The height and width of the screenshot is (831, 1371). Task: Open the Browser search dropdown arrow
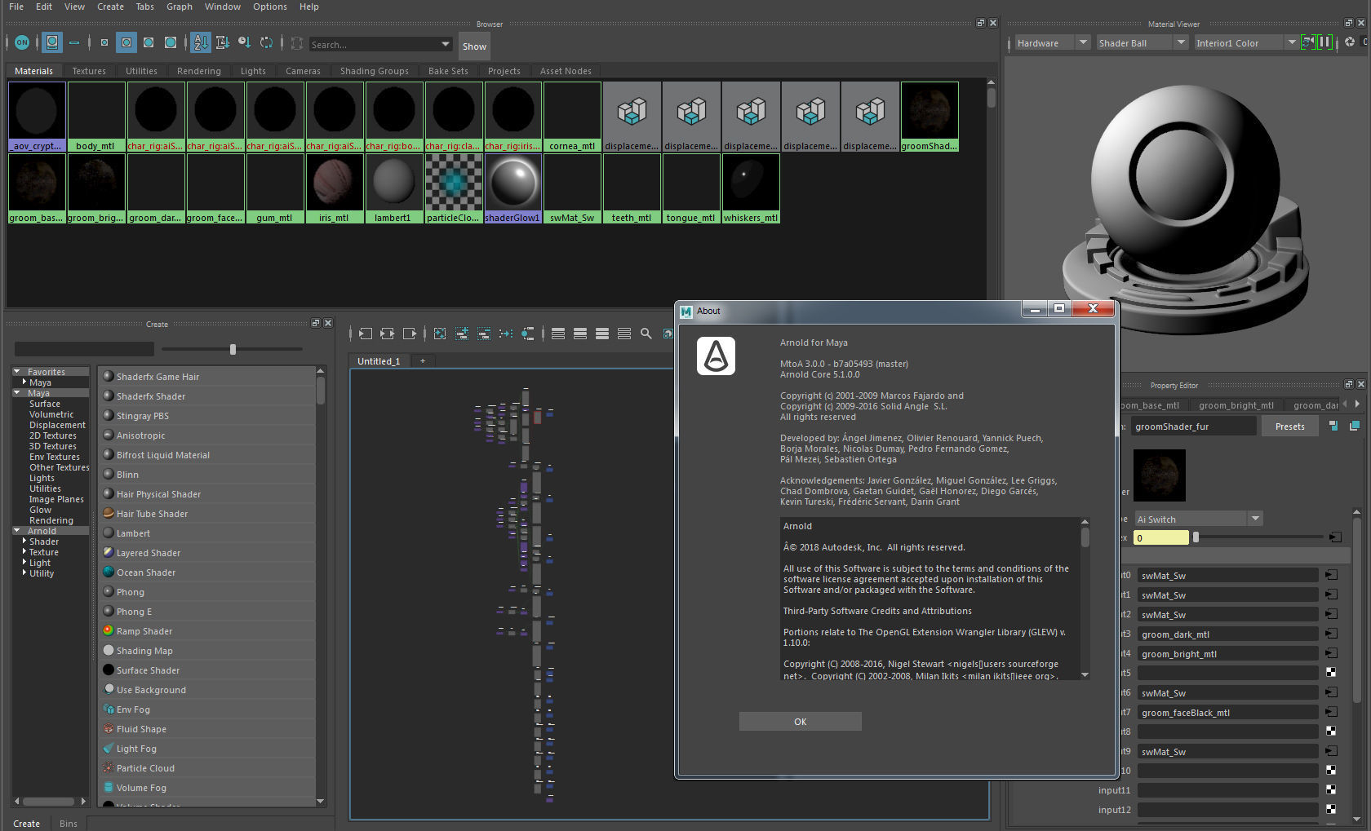coord(446,44)
